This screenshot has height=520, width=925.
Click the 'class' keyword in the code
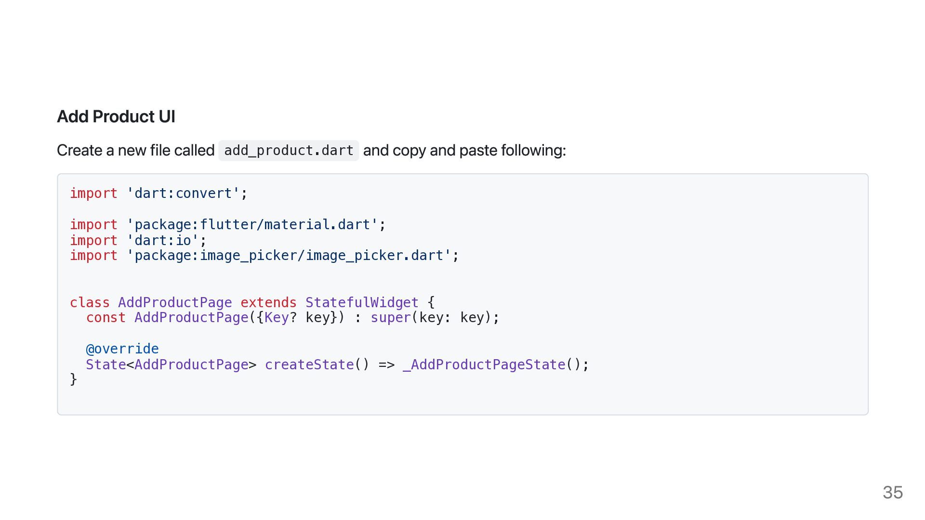(x=90, y=302)
